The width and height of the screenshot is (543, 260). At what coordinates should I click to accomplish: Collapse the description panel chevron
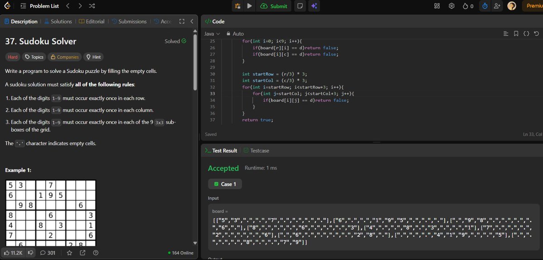pyautogui.click(x=192, y=21)
